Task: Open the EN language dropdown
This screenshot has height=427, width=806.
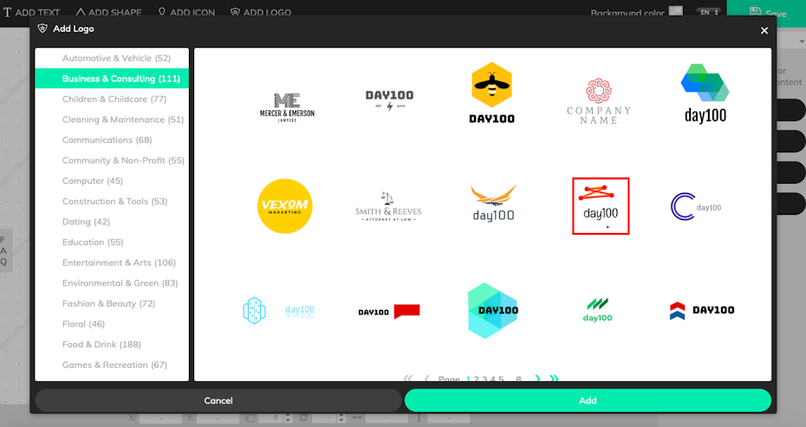Action: pos(709,12)
